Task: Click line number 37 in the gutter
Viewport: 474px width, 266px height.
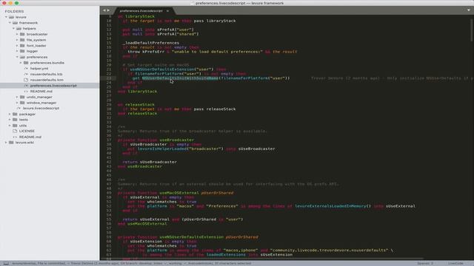Action: [x=109, y=140]
